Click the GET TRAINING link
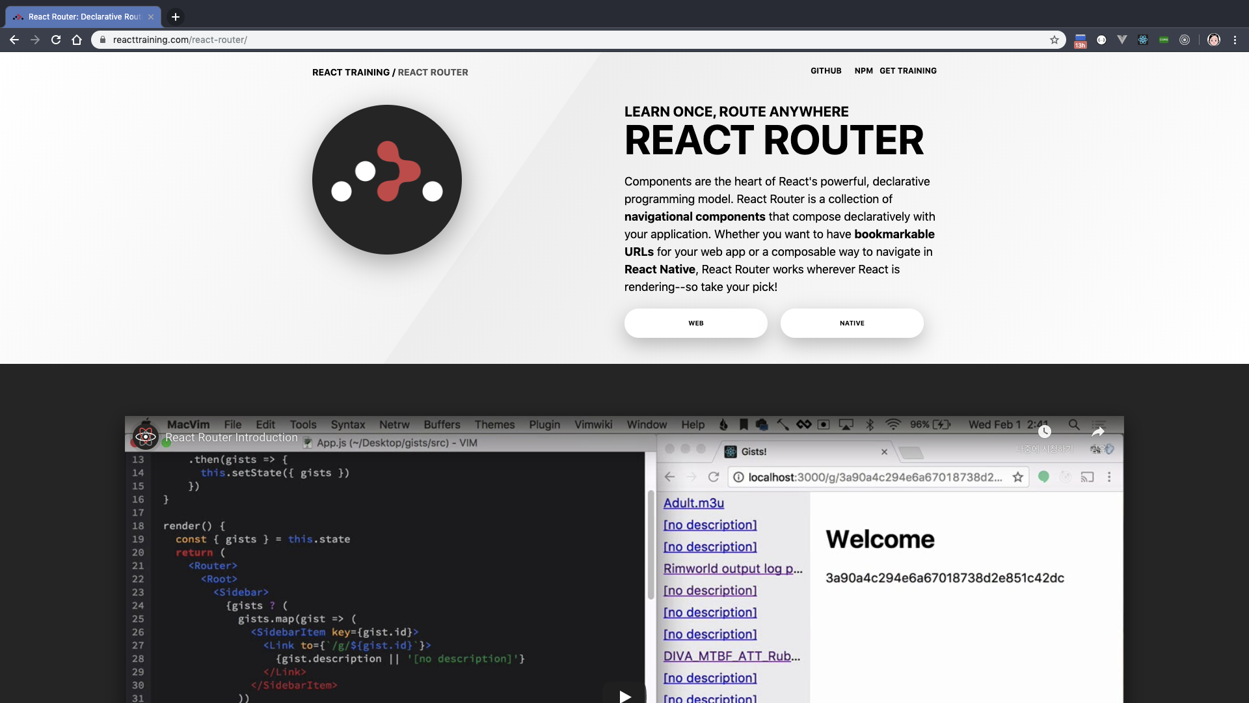The image size is (1249, 703). [908, 71]
